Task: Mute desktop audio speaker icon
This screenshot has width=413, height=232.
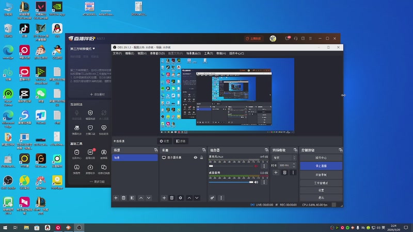Action: (256, 182)
